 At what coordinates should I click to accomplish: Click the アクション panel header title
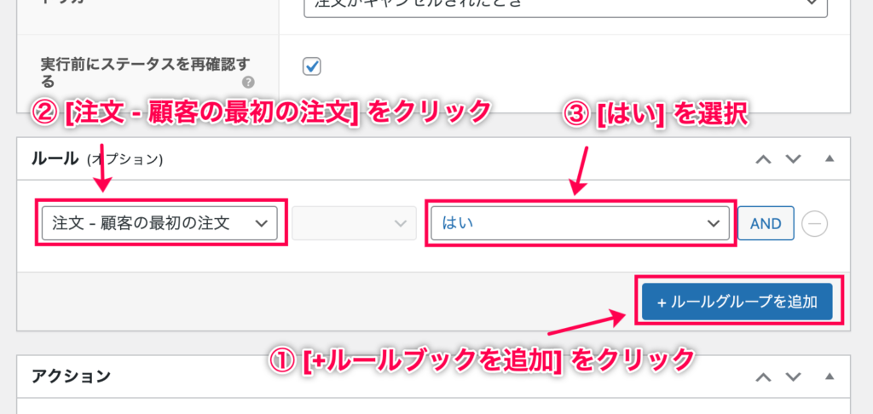coord(72,377)
